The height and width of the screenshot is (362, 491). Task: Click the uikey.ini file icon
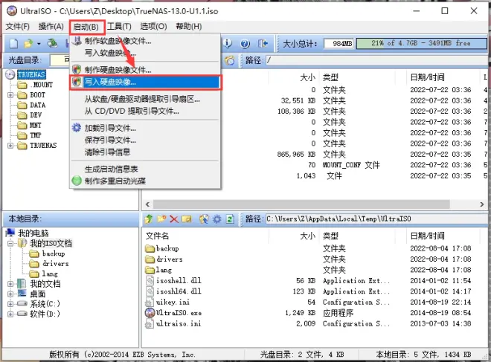pyautogui.click(x=150, y=303)
